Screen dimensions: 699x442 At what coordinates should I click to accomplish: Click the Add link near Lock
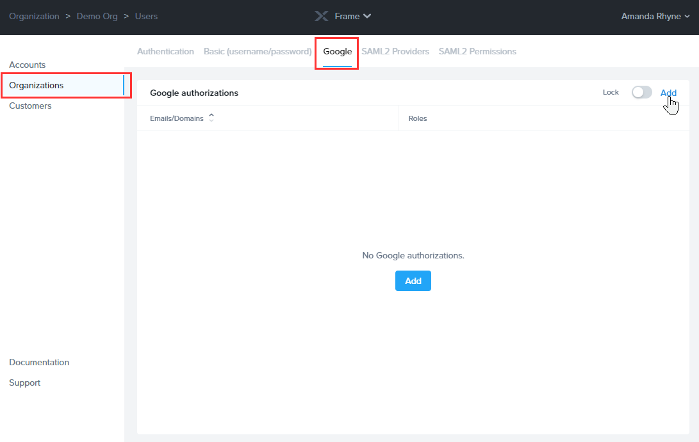(668, 93)
